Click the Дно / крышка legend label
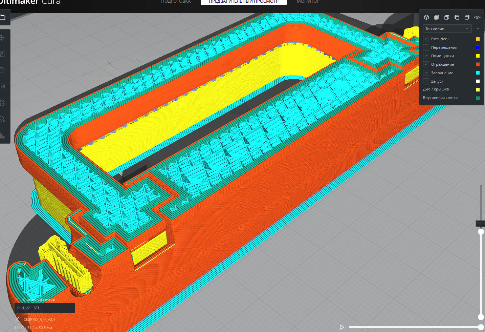 pos(436,89)
